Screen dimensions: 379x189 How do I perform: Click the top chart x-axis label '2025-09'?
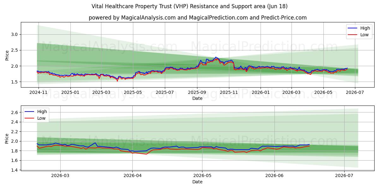(197, 93)
